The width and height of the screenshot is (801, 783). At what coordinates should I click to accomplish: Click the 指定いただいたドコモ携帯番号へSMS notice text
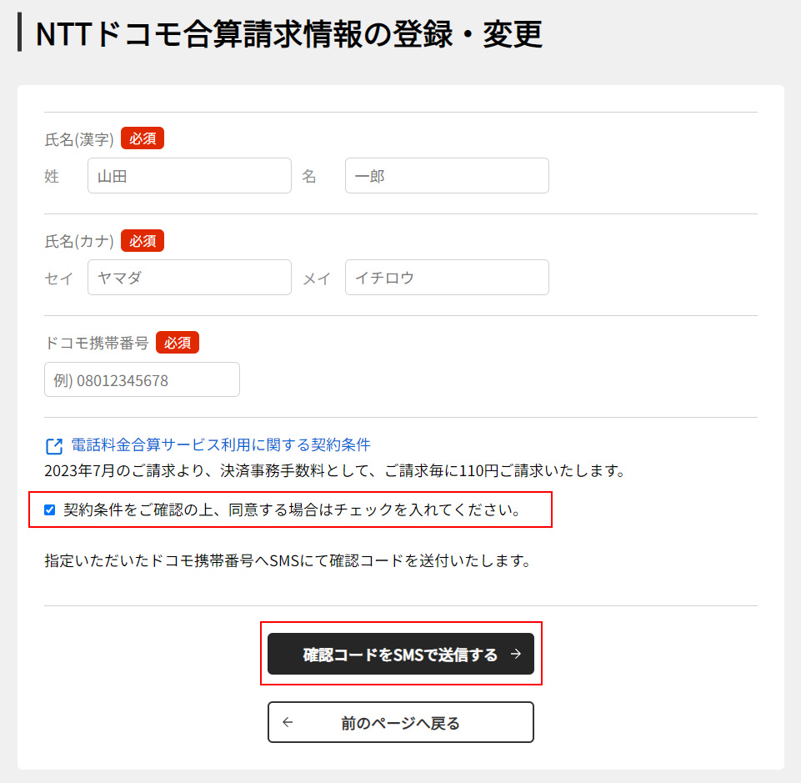288,560
